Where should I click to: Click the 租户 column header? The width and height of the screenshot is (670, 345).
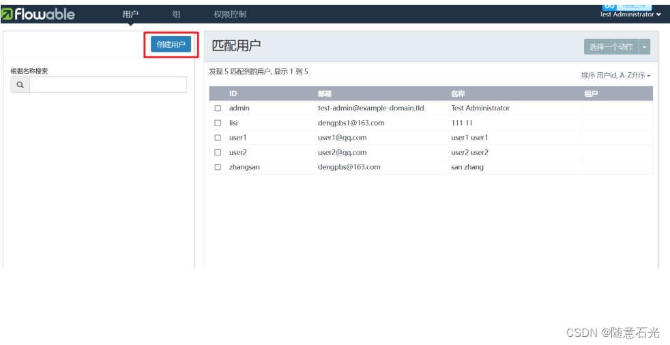pos(591,93)
